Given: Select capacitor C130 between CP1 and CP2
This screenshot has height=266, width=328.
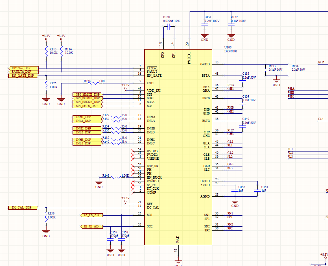Looking at the screenshot, I should [169, 27].
